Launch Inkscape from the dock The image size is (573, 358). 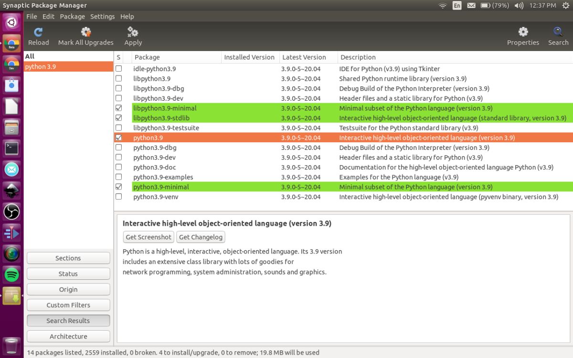11,190
